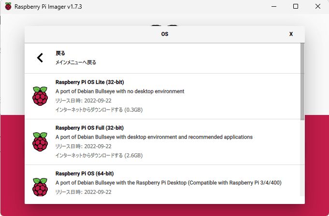The width and height of the screenshot is (329, 216).
Task: Maximize the Raspberry Pi Imager window
Action: 296,7
